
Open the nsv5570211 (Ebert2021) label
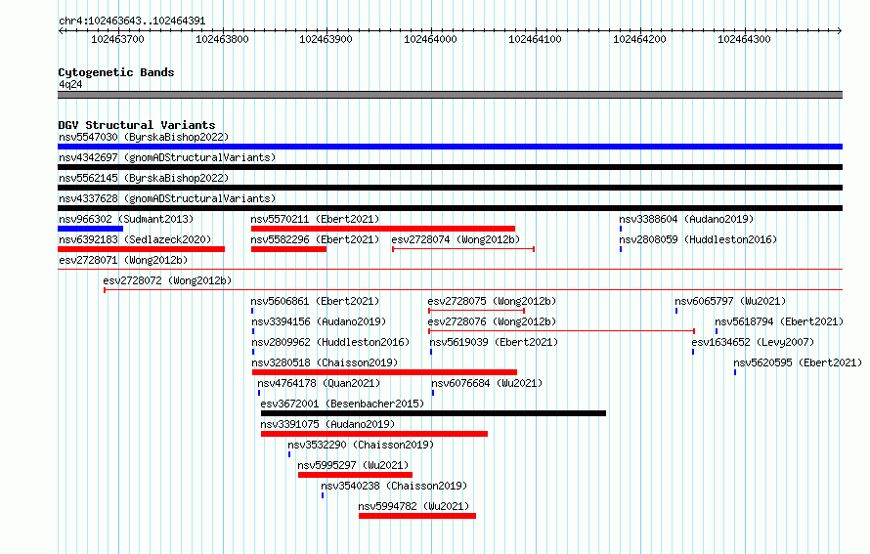click(315, 219)
